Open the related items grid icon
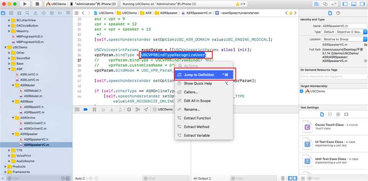 (76, 13)
